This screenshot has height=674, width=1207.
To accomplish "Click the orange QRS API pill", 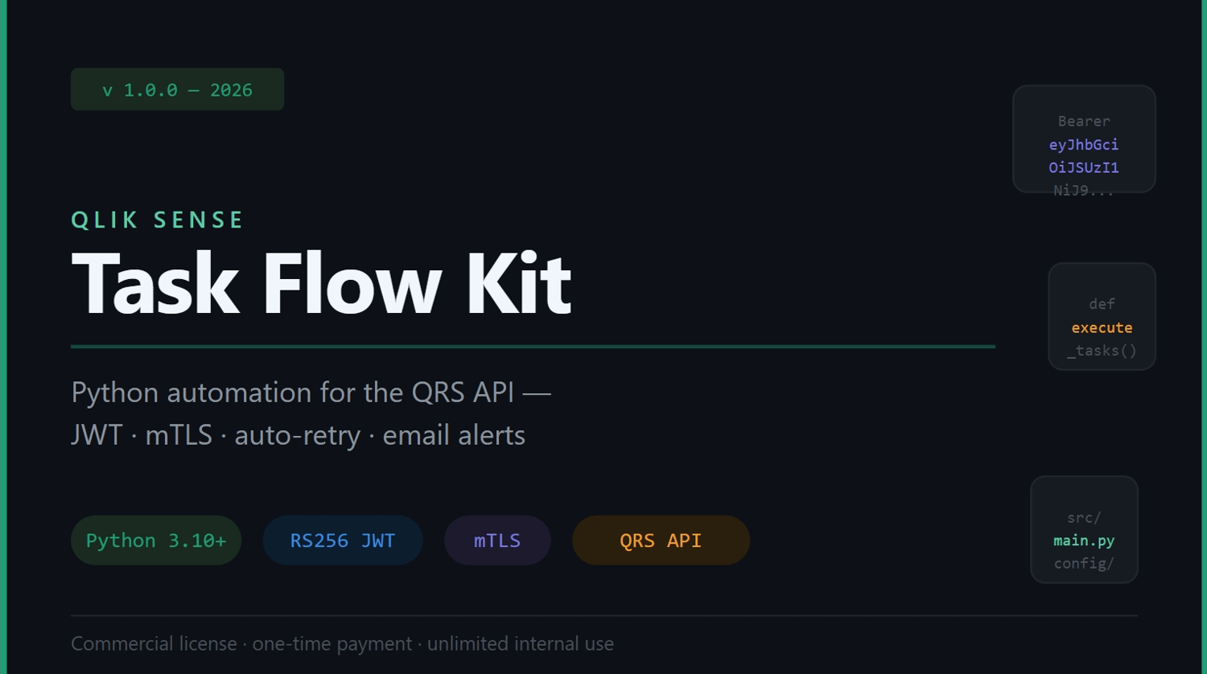I will pyautogui.click(x=661, y=540).
